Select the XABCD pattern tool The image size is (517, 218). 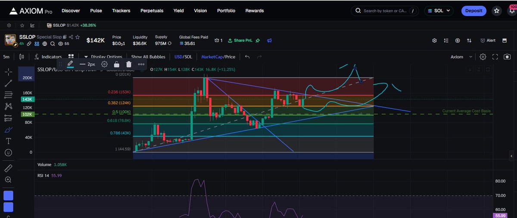[x=8, y=106]
